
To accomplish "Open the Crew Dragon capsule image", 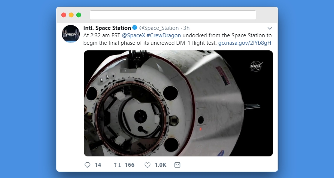I will (178, 103).
